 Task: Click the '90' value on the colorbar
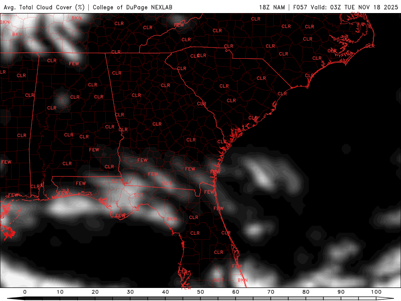point(341,292)
